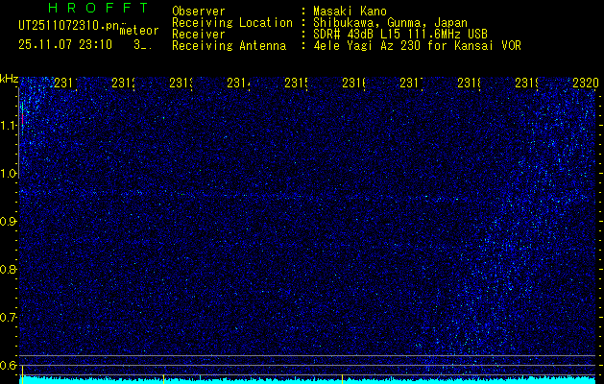Image resolution: width=604 pixels, height=384 pixels.
Task: Click the HROFFT title text
Action: [x=98, y=7]
